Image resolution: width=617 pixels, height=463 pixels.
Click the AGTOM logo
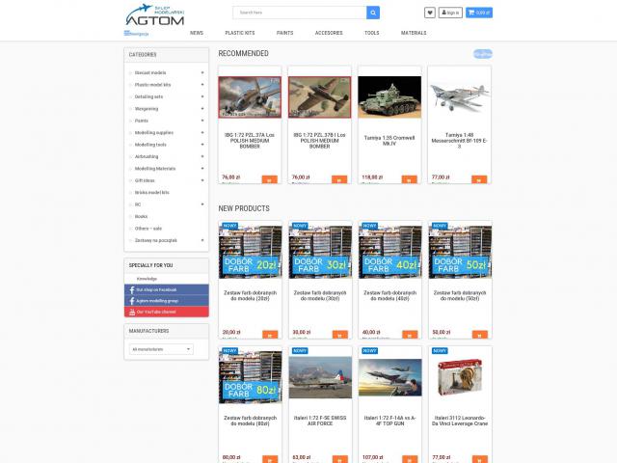coord(154,15)
